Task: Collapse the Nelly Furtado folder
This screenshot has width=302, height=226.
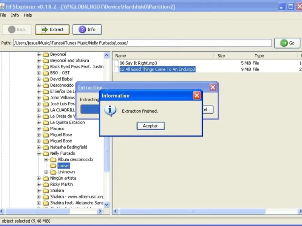Action: pyautogui.click(x=39, y=153)
